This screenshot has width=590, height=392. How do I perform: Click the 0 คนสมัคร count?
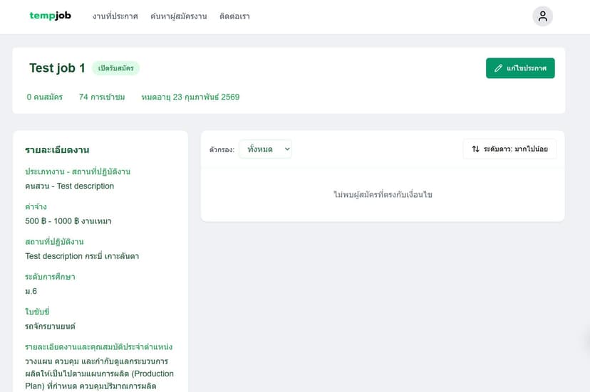45,97
